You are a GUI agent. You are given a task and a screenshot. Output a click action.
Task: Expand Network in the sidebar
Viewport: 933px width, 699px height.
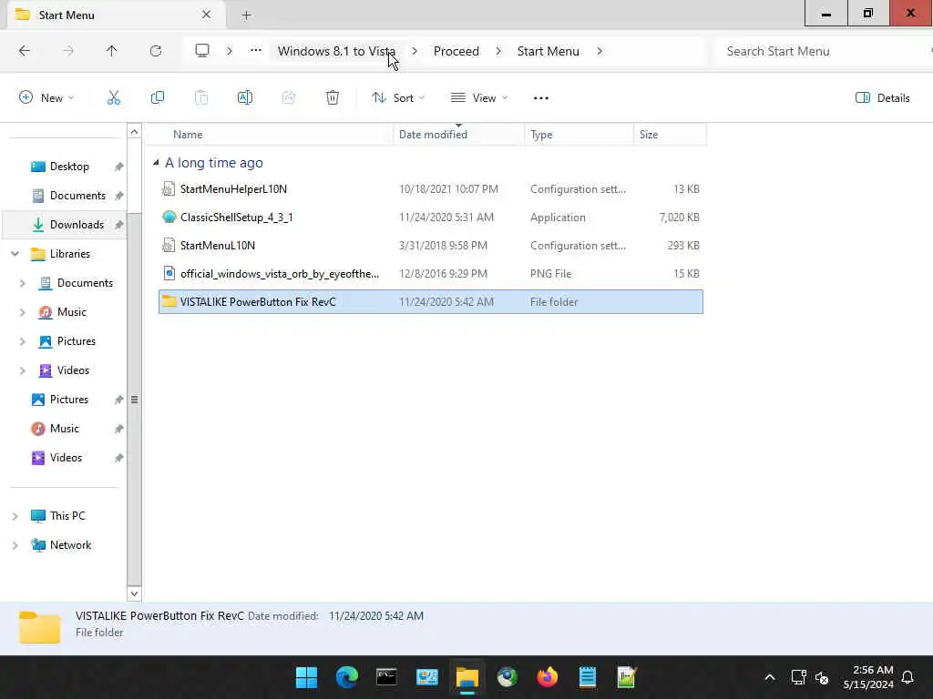click(x=15, y=545)
